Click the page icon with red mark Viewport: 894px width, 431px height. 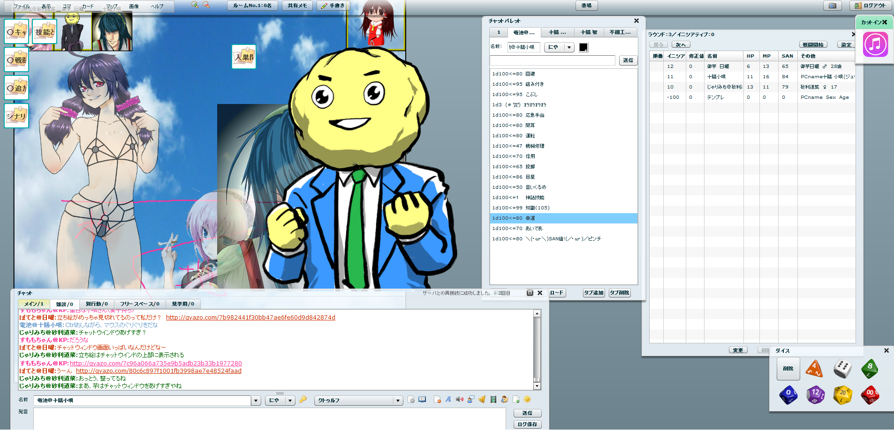[x=437, y=400]
